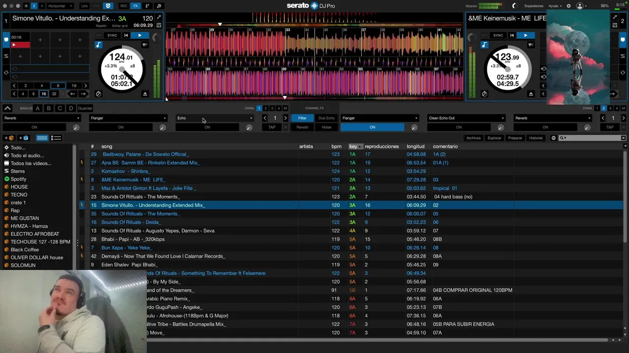This screenshot has width=629, height=353.
Task: Eject the track from deck 1
Action: point(145,94)
